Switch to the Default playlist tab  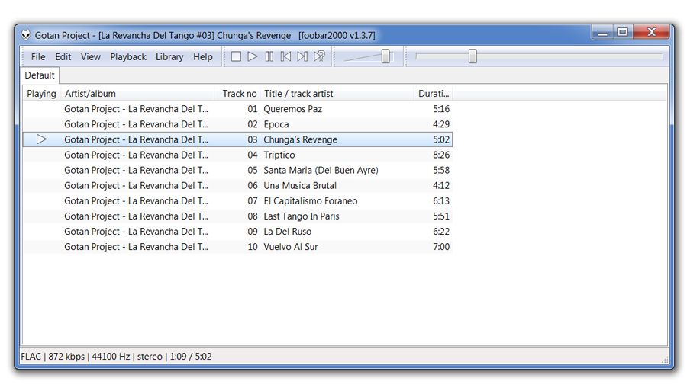(40, 75)
